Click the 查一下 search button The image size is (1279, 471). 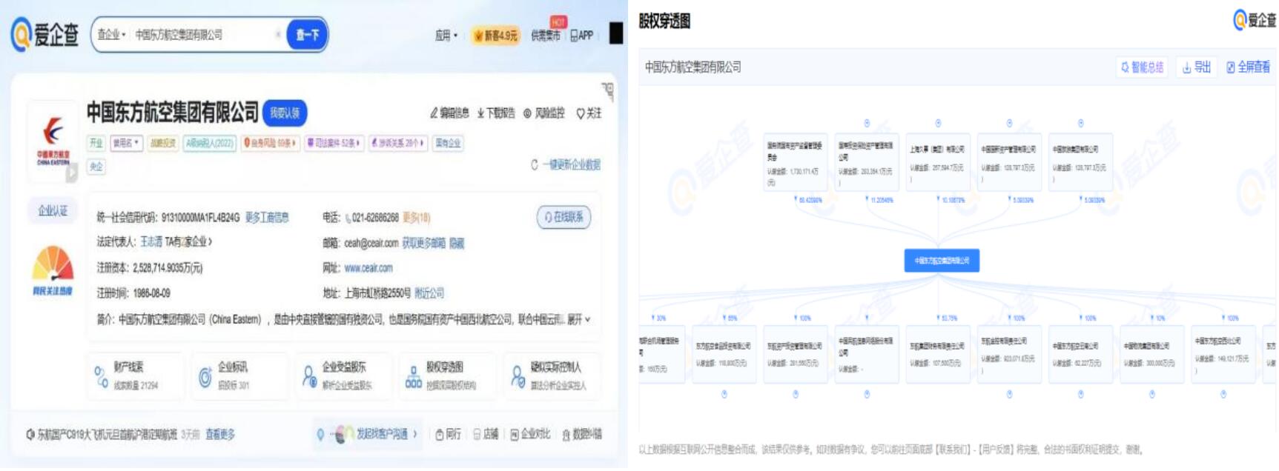pyautogui.click(x=306, y=35)
